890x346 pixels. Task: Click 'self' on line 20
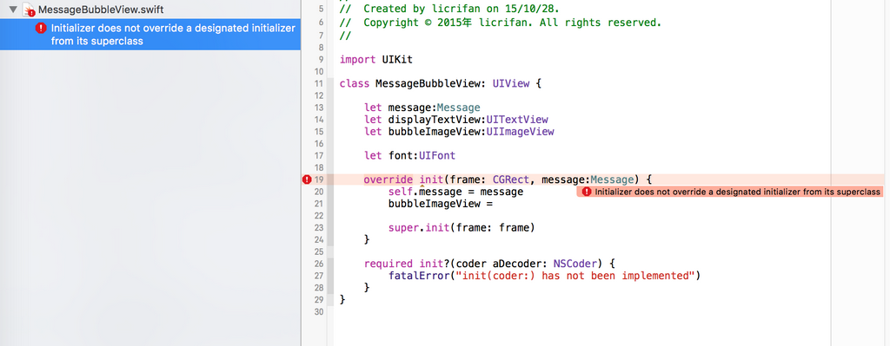(x=400, y=192)
